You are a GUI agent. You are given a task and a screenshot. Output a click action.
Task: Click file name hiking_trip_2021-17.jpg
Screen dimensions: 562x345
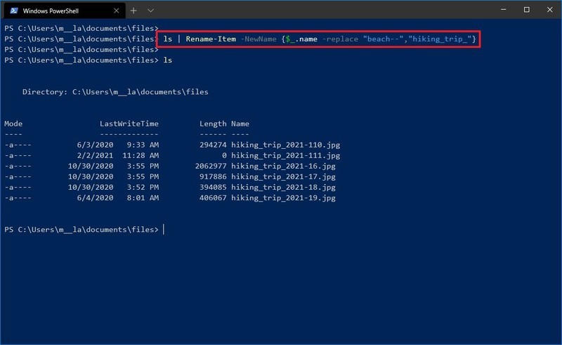click(283, 176)
